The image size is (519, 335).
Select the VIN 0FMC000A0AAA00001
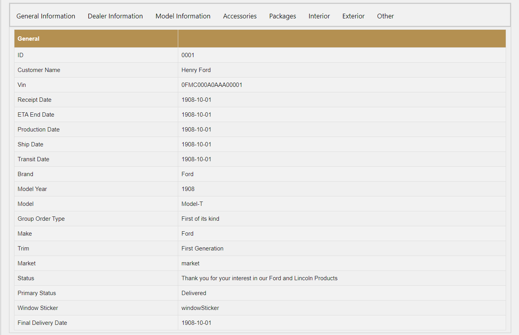point(212,85)
